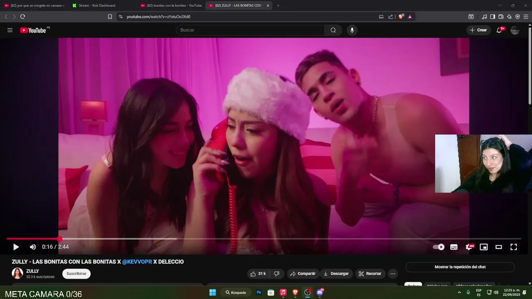
Task: Toggle the browser sidebar panel
Action: (493, 17)
